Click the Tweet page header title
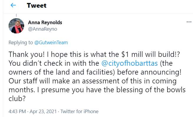 click(x=37, y=5)
